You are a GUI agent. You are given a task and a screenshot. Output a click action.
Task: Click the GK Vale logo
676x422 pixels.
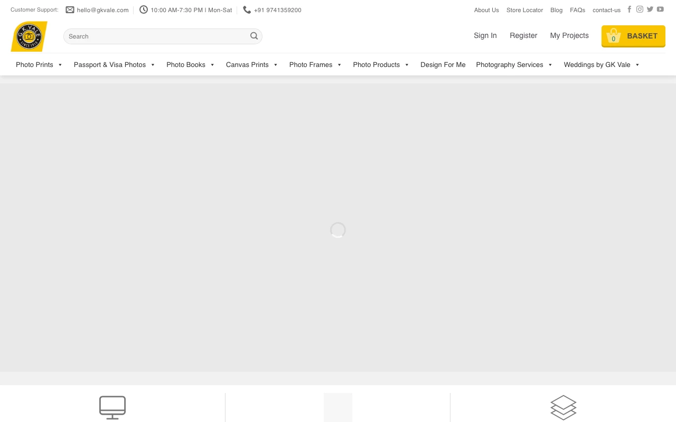click(x=29, y=36)
